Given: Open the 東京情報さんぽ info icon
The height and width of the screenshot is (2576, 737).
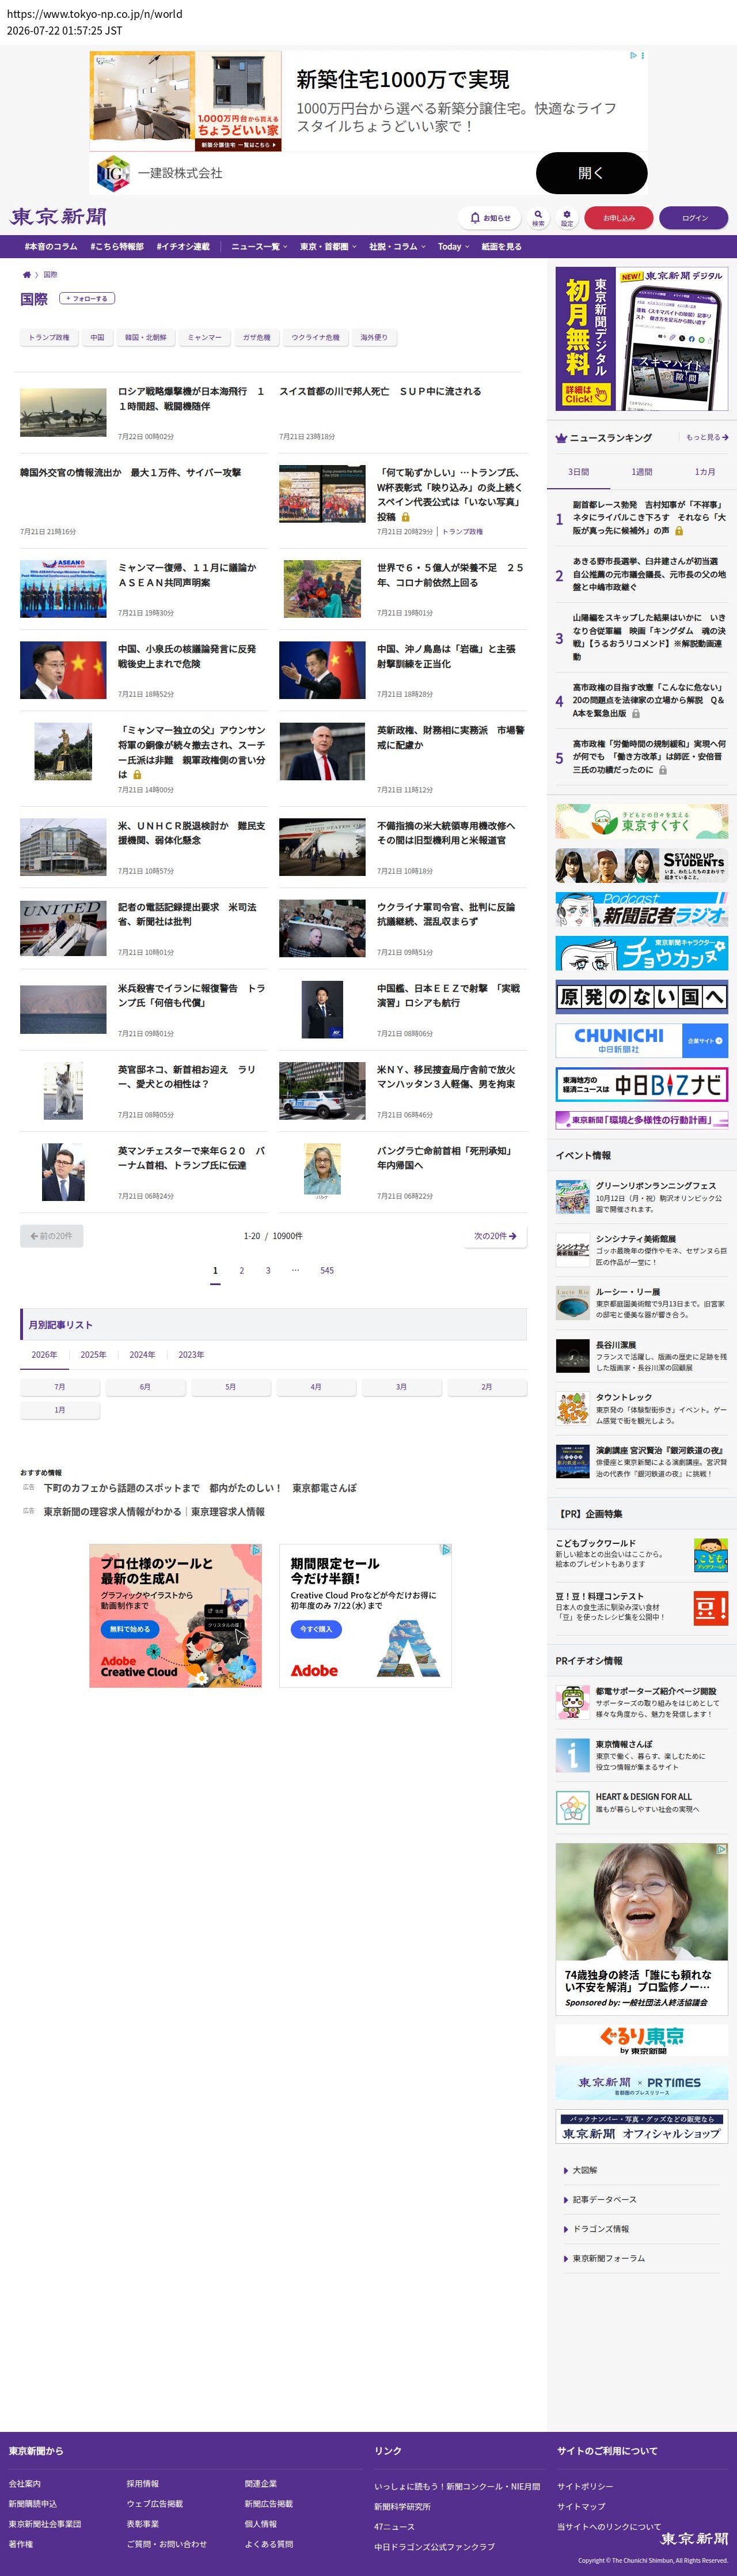Looking at the screenshot, I should click(573, 1755).
